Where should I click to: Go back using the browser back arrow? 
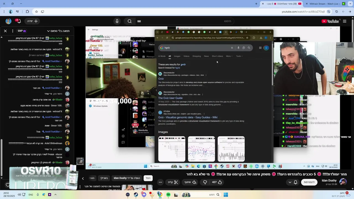click(350, 12)
